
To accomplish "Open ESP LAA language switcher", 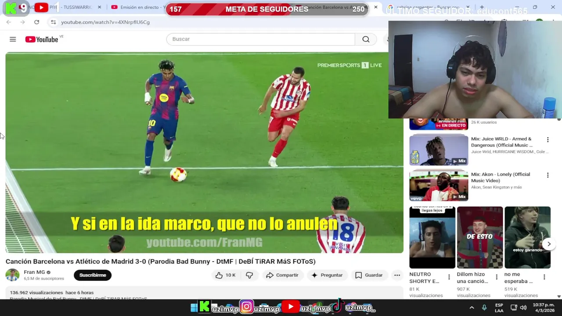I will tap(499, 308).
